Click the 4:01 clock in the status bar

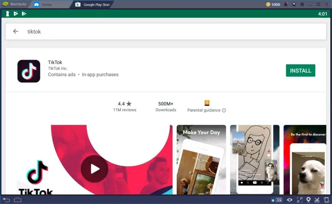[x=322, y=14]
